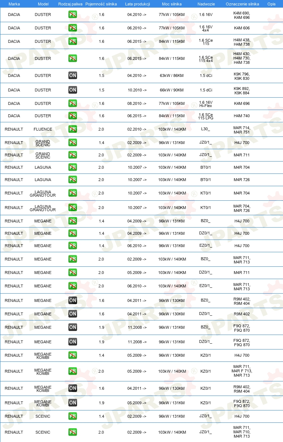Viewport: 283px width, 442px height.
Task: Click petrol icon in Megane 1.4 BZ0_ row
Action: 73,221
